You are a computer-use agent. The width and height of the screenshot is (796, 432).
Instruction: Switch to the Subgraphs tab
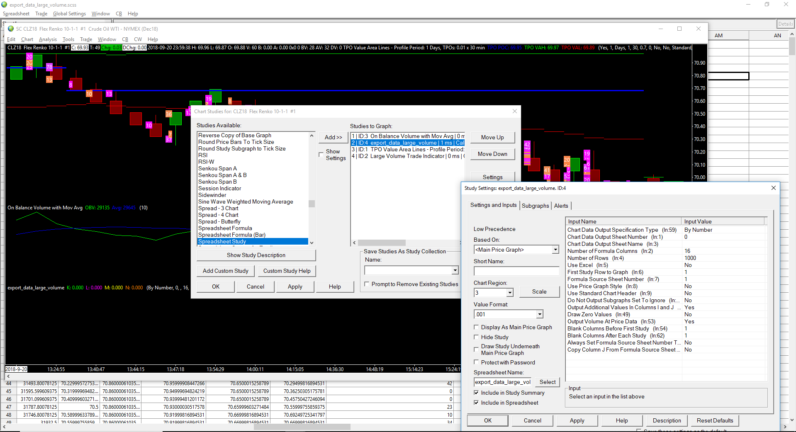pos(535,206)
